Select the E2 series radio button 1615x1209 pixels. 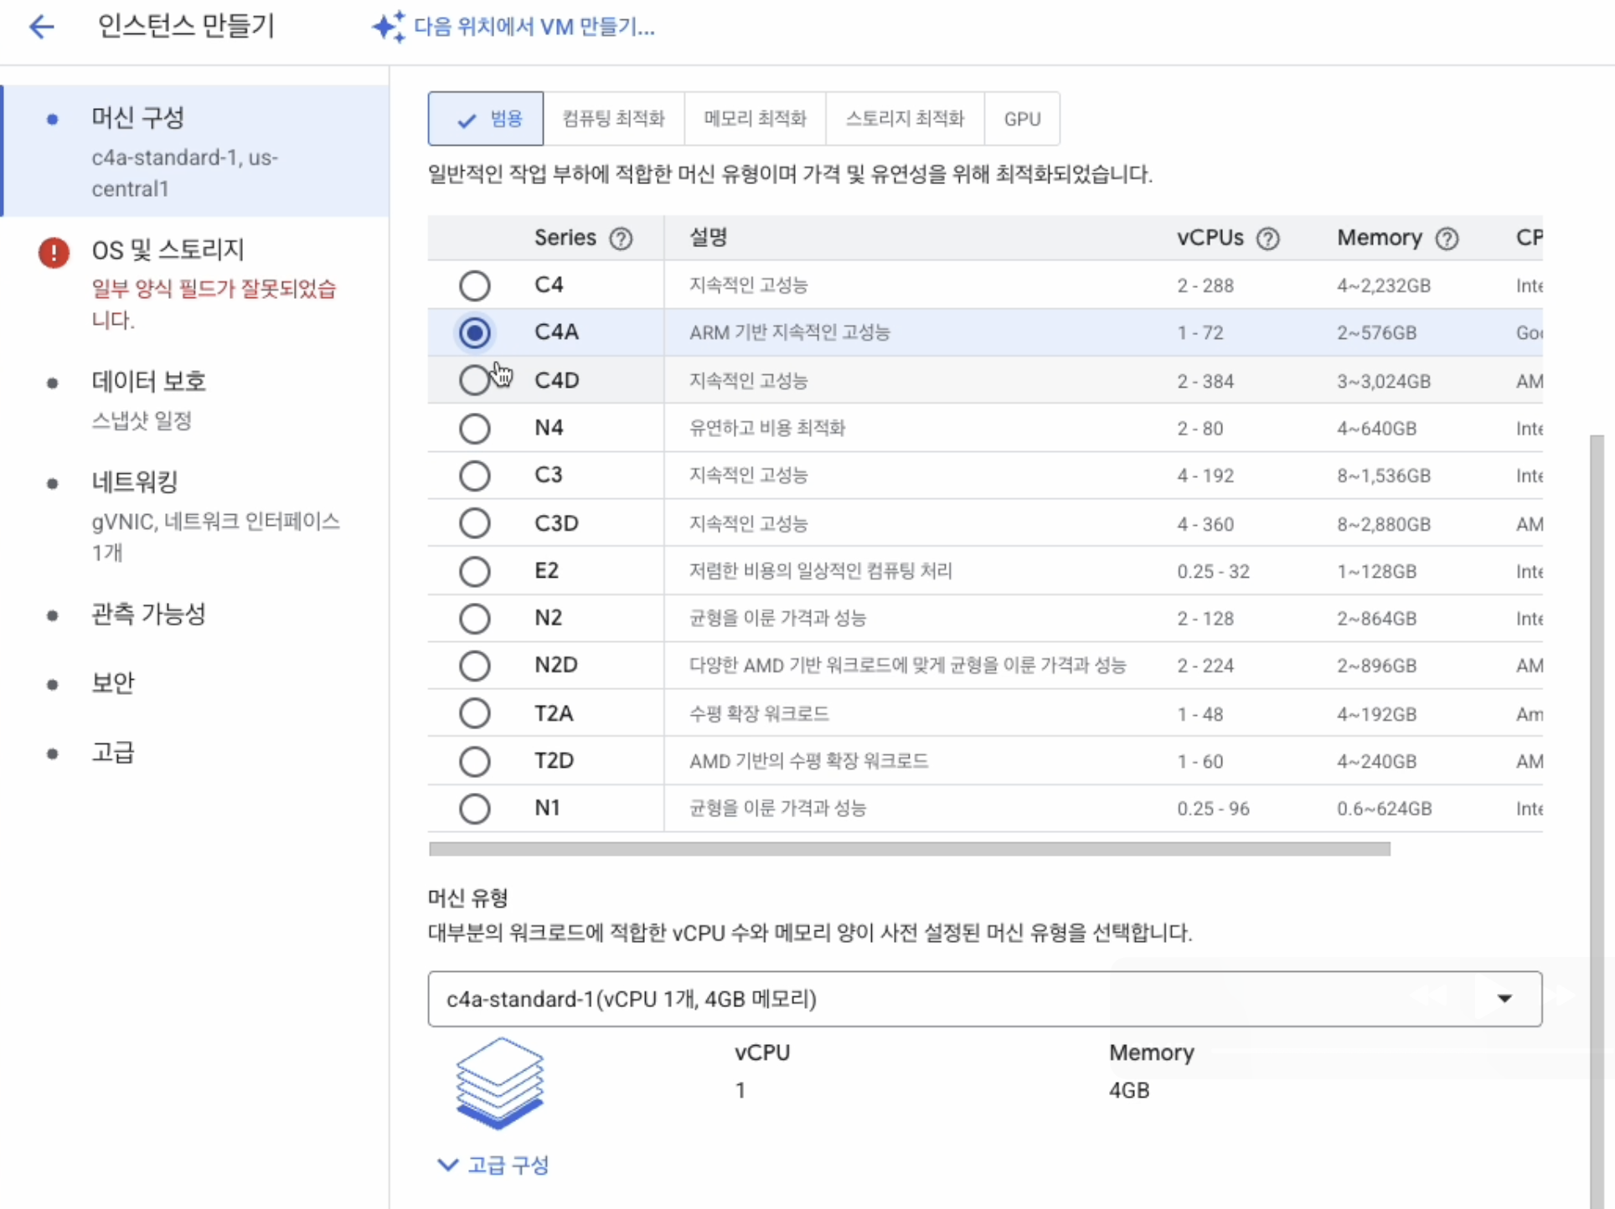click(474, 571)
